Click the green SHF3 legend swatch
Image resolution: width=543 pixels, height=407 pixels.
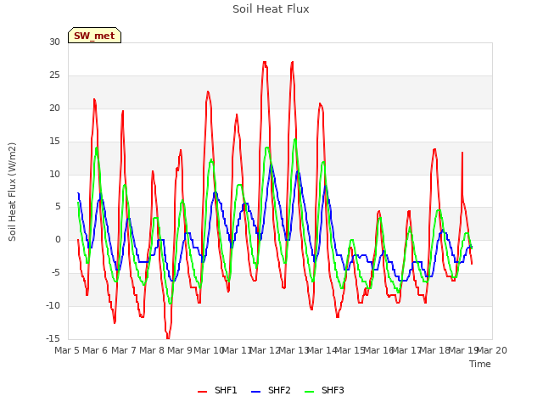tap(309, 392)
